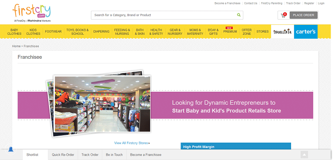Open Contact Us link
Screen dimensions: 335x160
coord(251,3)
